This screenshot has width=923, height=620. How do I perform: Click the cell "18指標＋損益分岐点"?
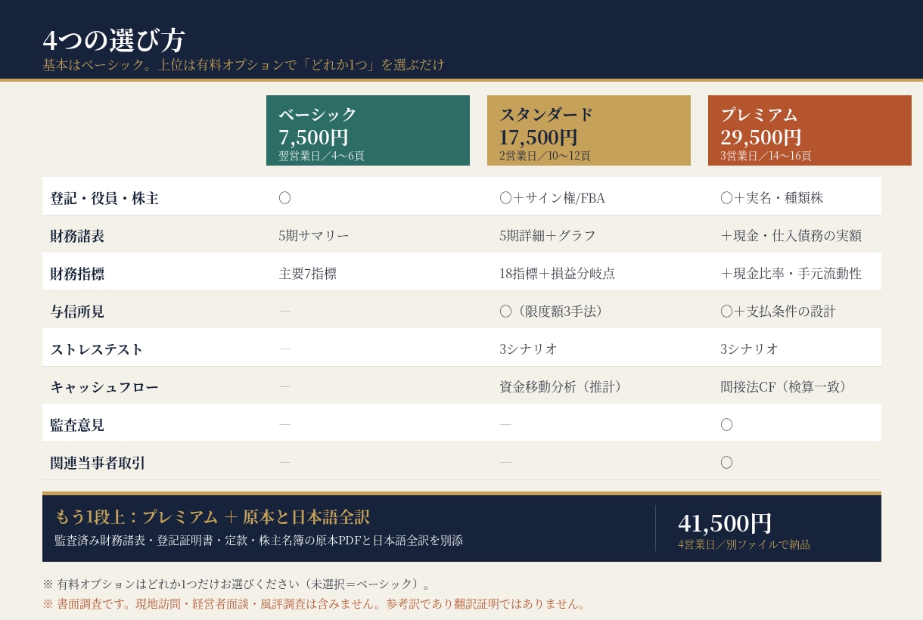click(x=558, y=274)
